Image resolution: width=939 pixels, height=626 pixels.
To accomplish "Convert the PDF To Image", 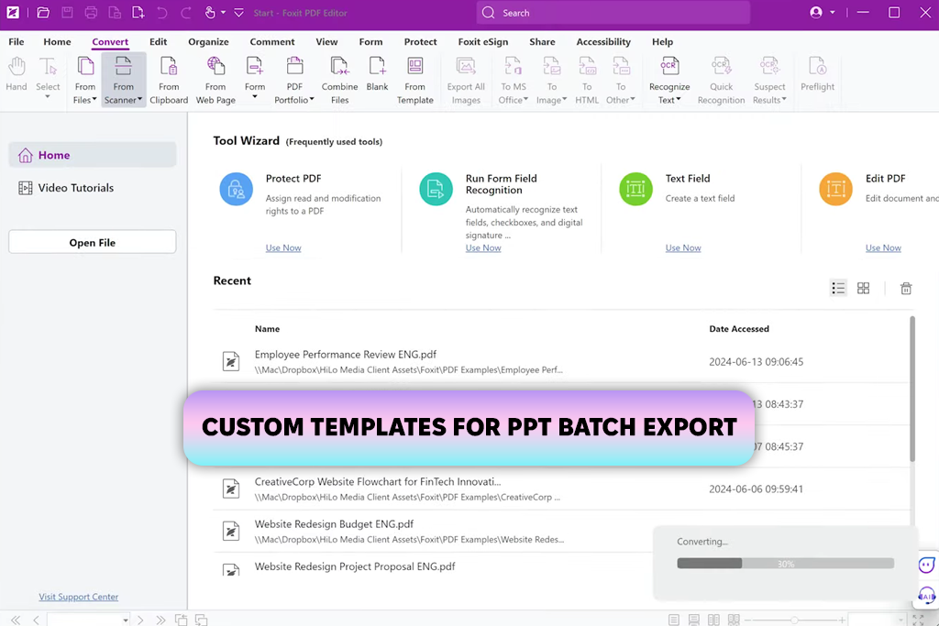I will click(x=551, y=80).
